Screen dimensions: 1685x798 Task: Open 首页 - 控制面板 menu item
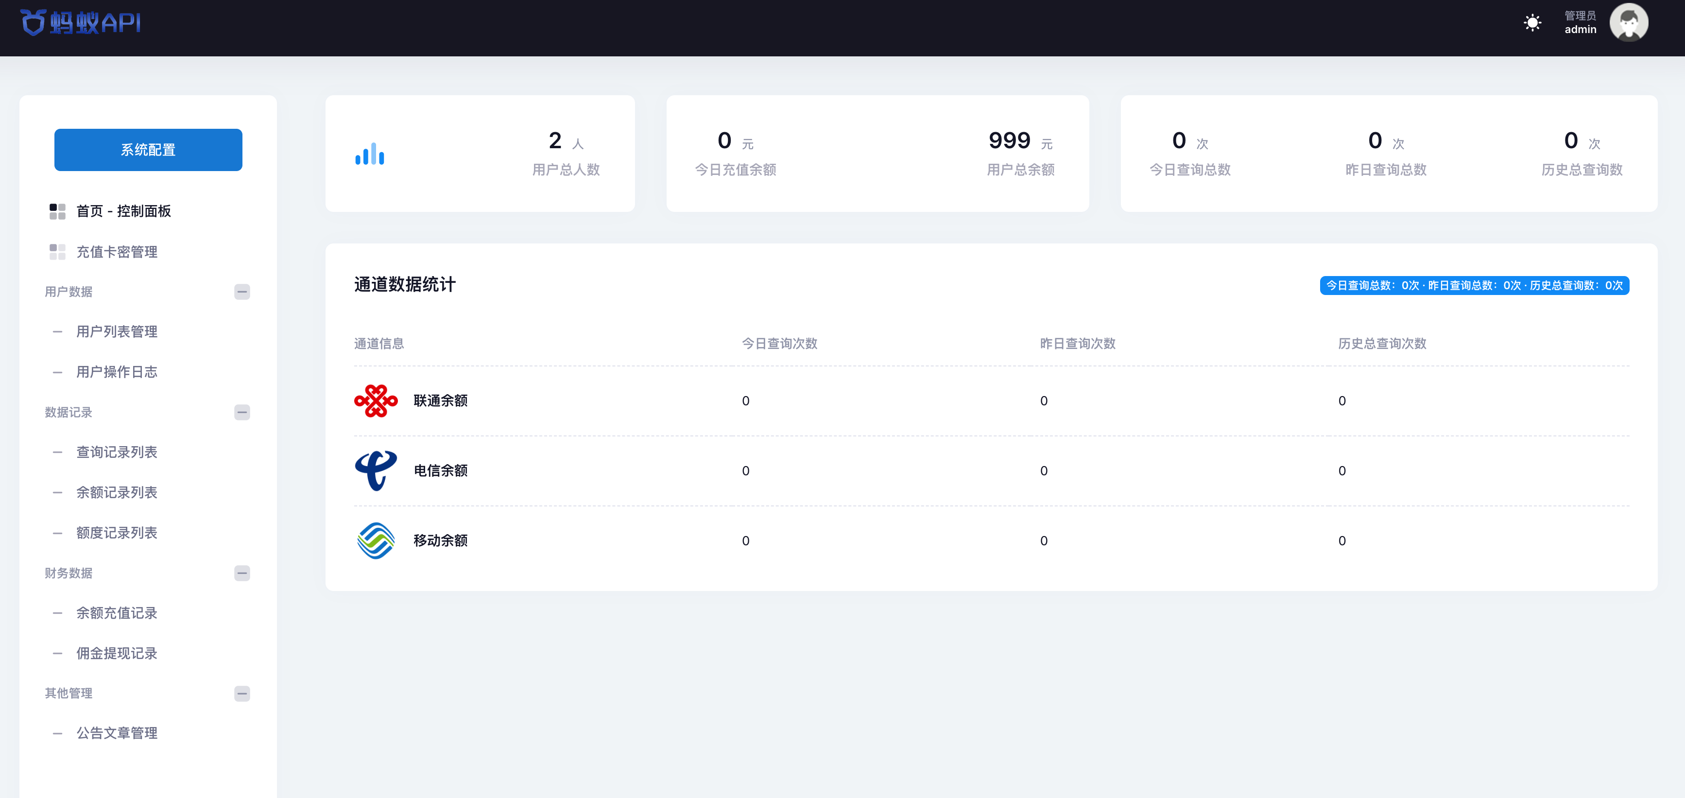pyautogui.click(x=123, y=211)
